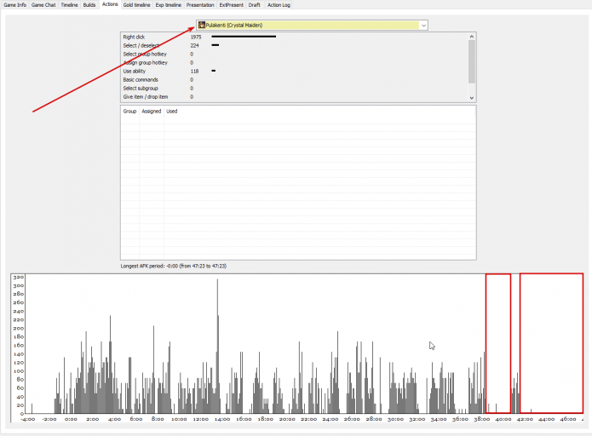Open the ExtPresent tab

232,5
